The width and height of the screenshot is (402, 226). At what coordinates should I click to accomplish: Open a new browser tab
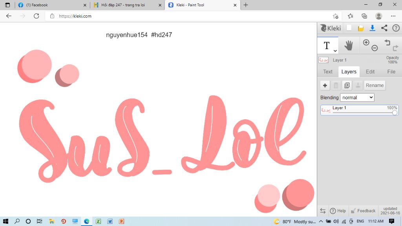tap(246, 5)
